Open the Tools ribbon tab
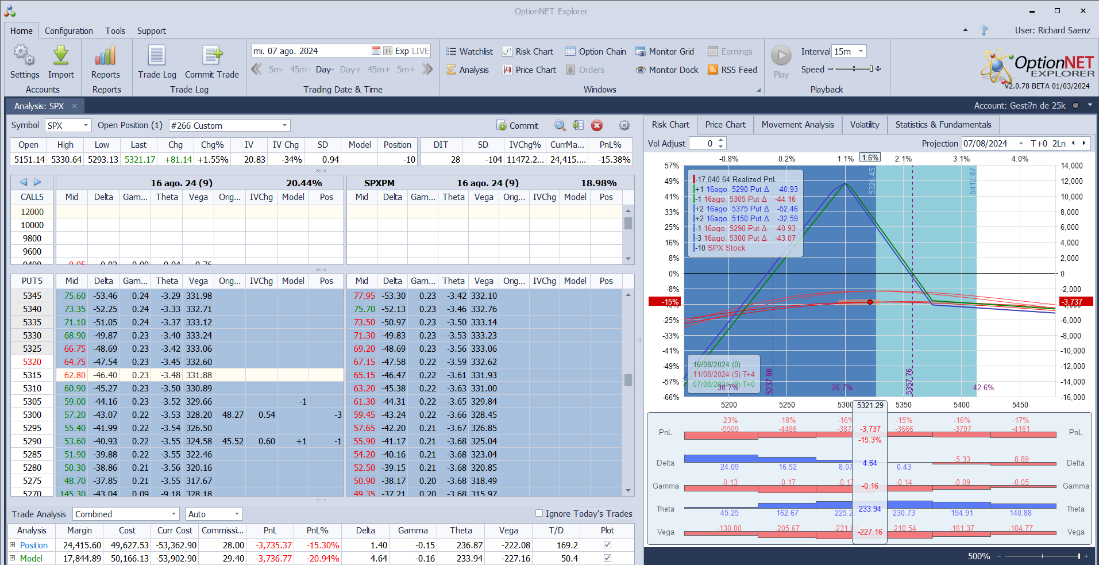The width and height of the screenshot is (1099, 565). [x=115, y=31]
